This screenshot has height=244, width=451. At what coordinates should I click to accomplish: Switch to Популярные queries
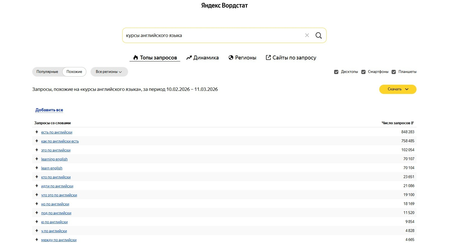pyautogui.click(x=47, y=72)
